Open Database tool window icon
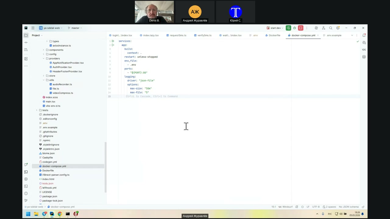 [364, 57]
